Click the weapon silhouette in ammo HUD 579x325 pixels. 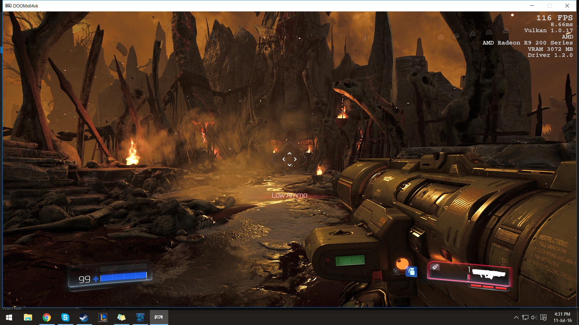489,274
